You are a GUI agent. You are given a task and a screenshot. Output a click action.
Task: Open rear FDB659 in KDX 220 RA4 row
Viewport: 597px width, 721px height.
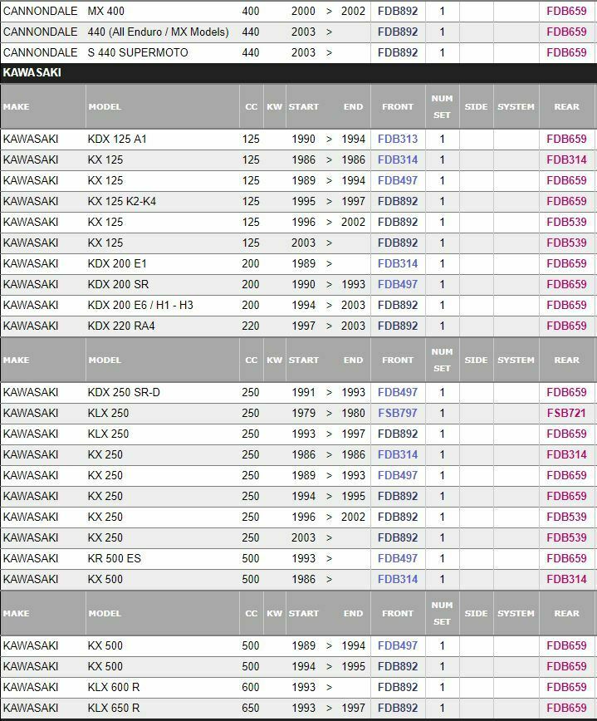pos(566,326)
